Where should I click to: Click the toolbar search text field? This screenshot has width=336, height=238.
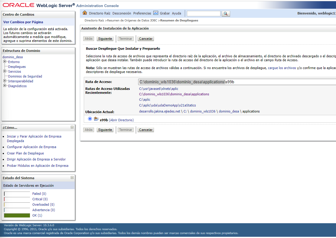(204, 14)
